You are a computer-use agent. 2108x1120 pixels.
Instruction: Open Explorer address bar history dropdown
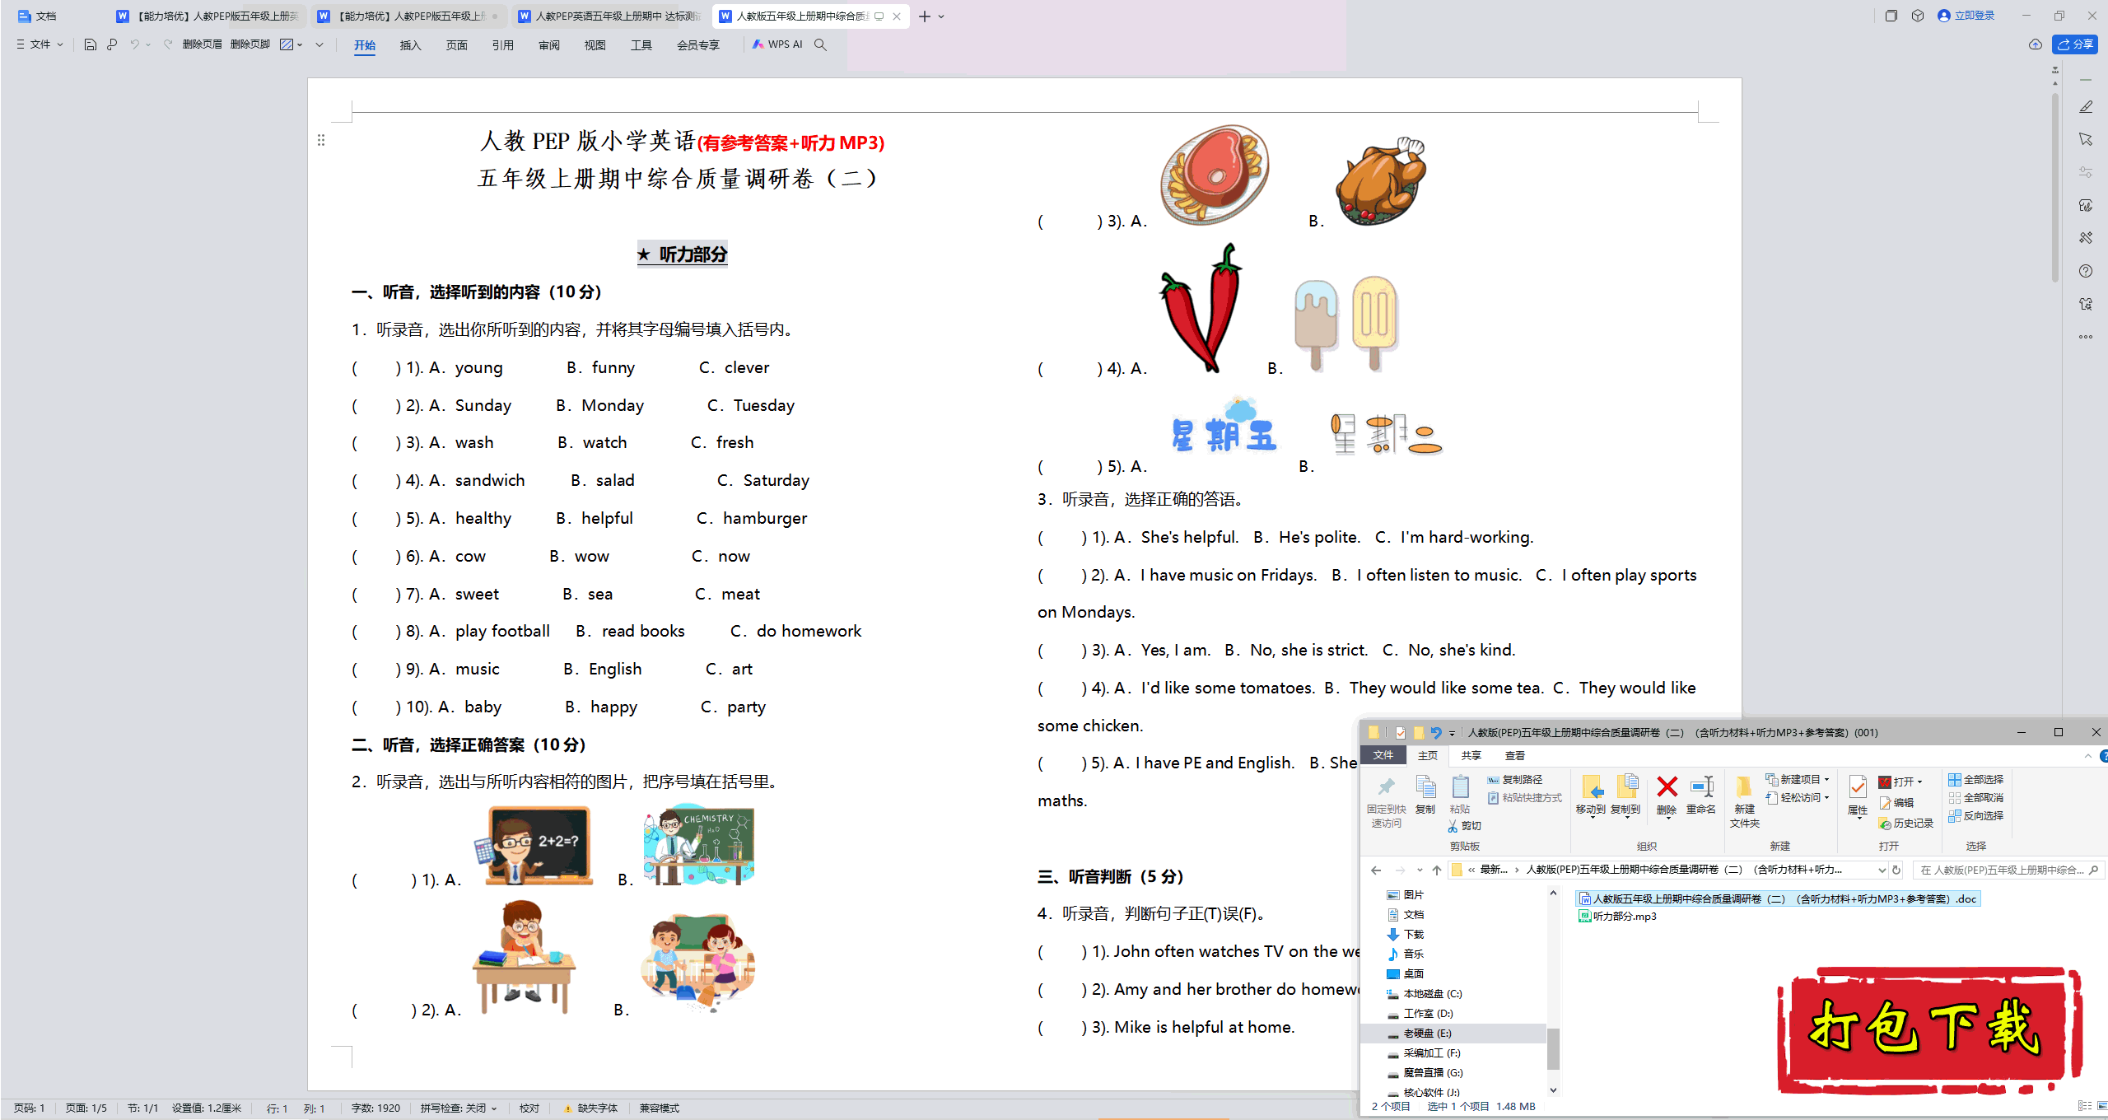(x=1882, y=870)
